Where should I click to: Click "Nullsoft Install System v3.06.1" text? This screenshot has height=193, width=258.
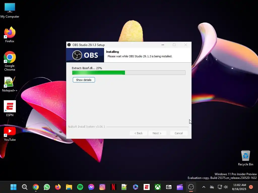(86, 127)
